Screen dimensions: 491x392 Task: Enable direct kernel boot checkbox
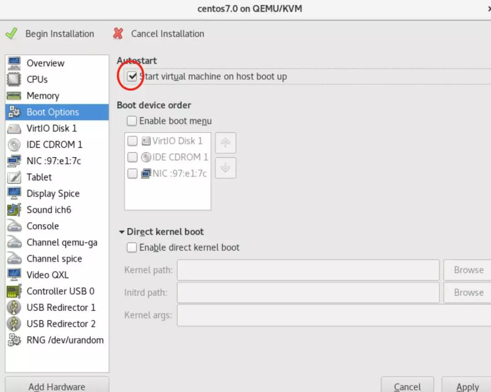(132, 247)
